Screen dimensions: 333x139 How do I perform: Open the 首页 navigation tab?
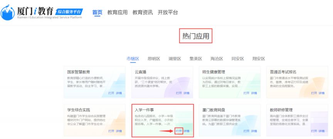click(97, 12)
